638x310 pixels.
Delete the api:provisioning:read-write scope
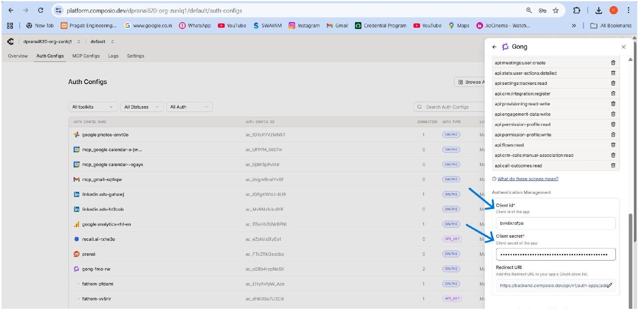click(x=613, y=104)
